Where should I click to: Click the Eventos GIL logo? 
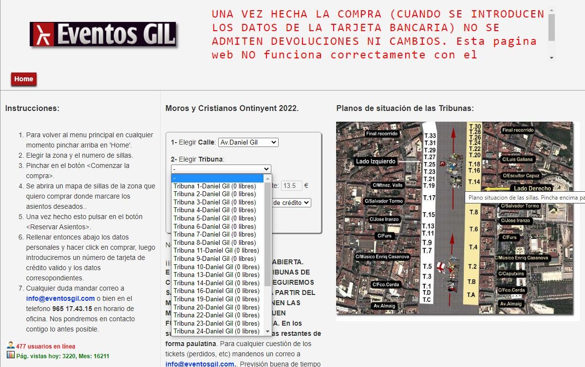point(104,35)
